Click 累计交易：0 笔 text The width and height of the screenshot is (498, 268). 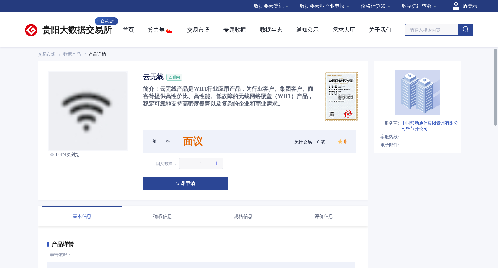click(310, 142)
